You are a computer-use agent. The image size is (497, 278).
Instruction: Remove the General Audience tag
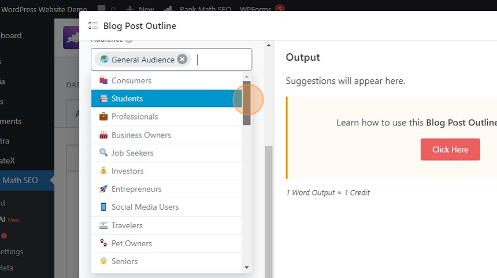pos(182,60)
